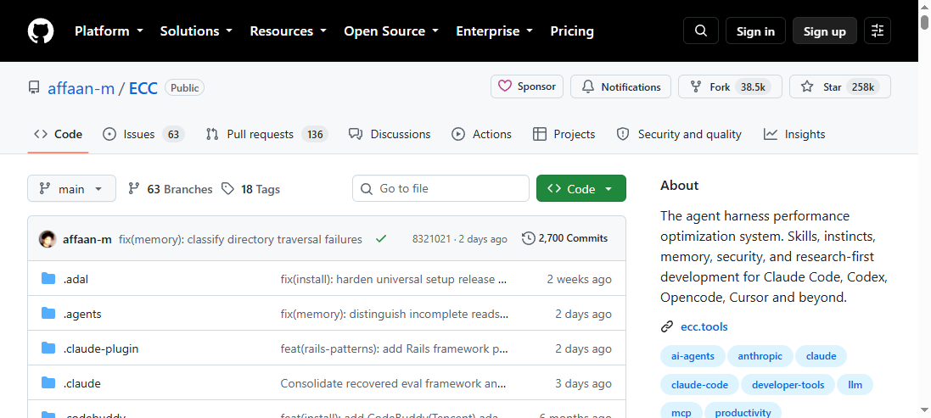Viewport: 931px width, 418px height.
Task: Open commit 'fix(memory): distinguish incomplete reads'
Action: (395, 315)
